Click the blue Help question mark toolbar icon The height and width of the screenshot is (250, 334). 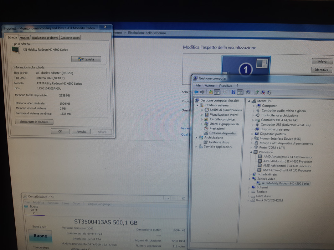click(x=233, y=92)
